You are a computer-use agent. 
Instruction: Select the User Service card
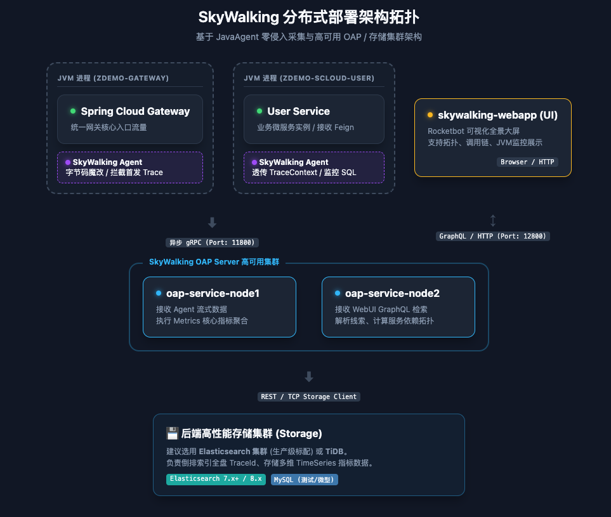313,119
